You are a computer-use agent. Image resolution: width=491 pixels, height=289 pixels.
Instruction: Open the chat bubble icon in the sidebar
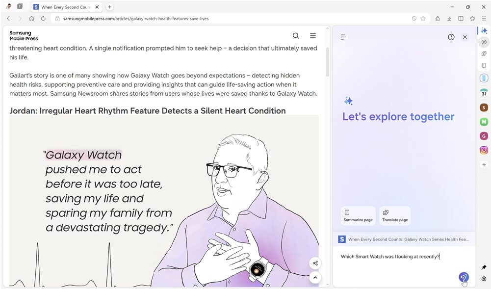click(x=484, y=42)
